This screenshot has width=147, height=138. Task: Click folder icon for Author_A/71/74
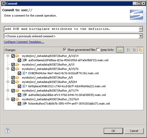point(17,91)
